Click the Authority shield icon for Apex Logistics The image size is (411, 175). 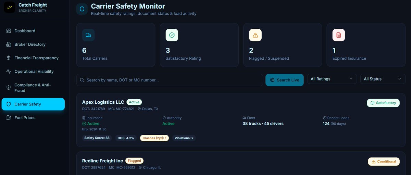coord(164,118)
